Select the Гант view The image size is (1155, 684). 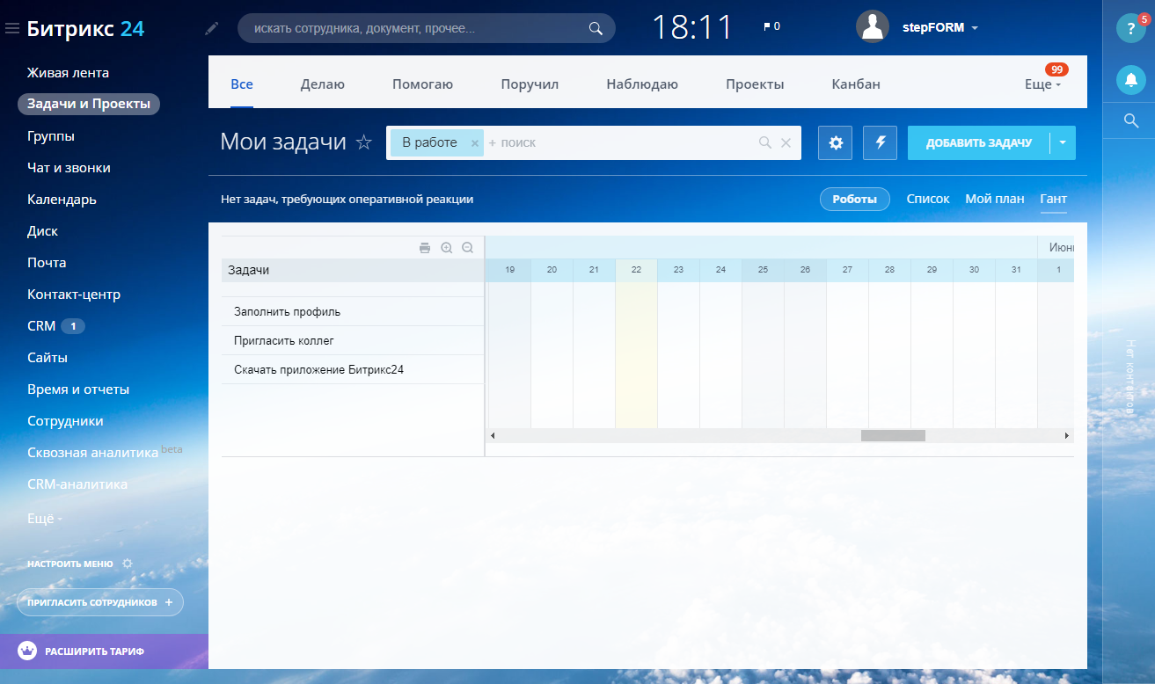coord(1053,199)
